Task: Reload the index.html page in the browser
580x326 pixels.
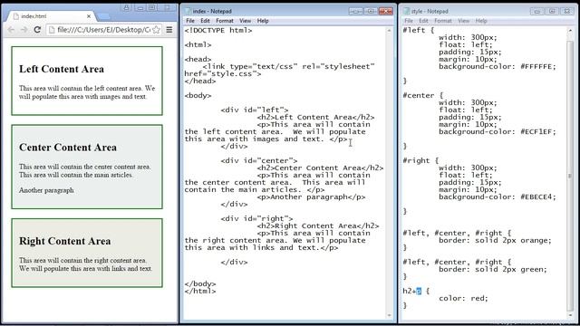Action: (x=37, y=30)
